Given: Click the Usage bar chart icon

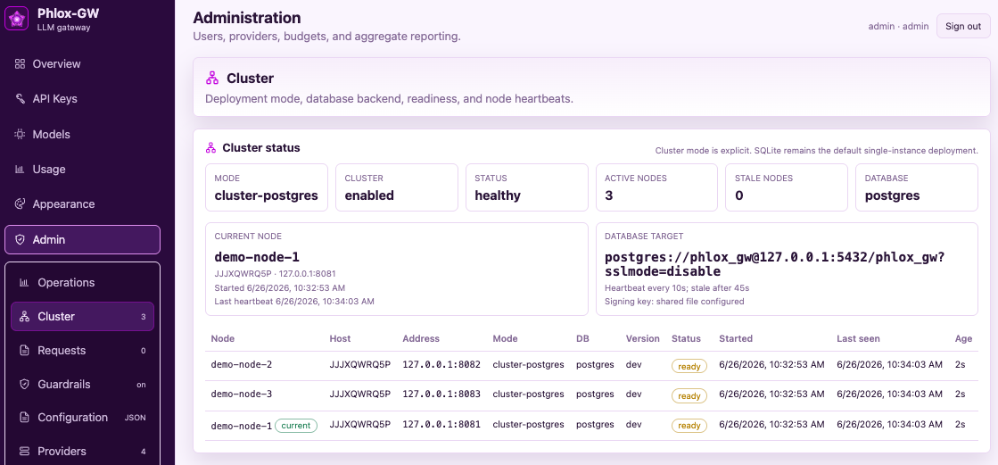Looking at the screenshot, I should click(x=20, y=170).
